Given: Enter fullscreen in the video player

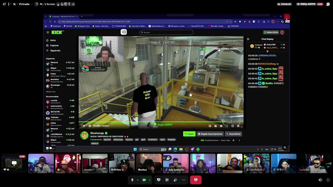Looking at the screenshot, I should click(x=227, y=126).
